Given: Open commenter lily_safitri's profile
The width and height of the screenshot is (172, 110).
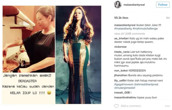Looking at the screenshot, I should tap(120, 81).
